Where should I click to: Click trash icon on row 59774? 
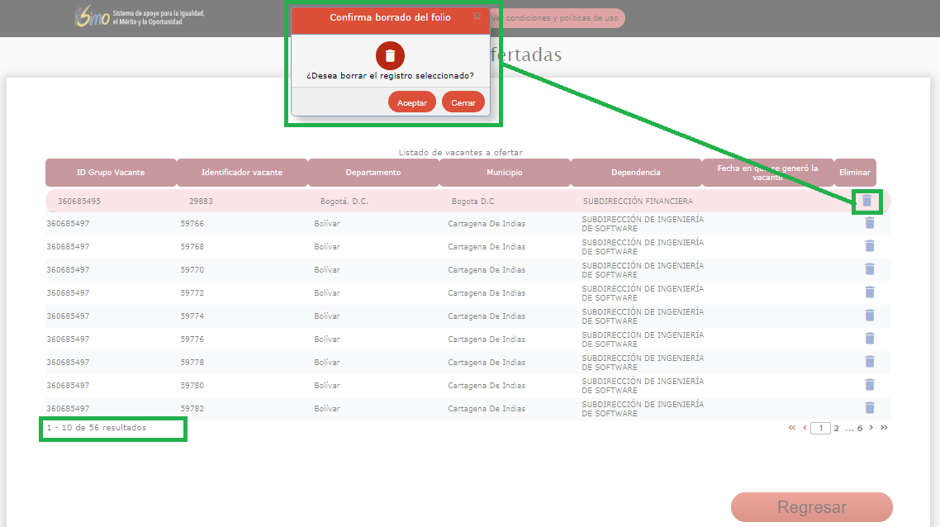(869, 316)
